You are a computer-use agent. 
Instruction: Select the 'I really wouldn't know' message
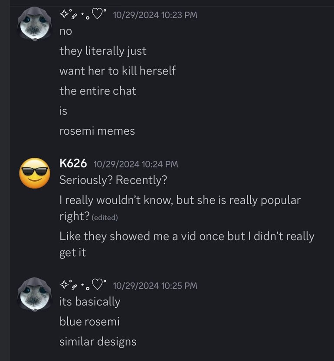click(x=180, y=208)
